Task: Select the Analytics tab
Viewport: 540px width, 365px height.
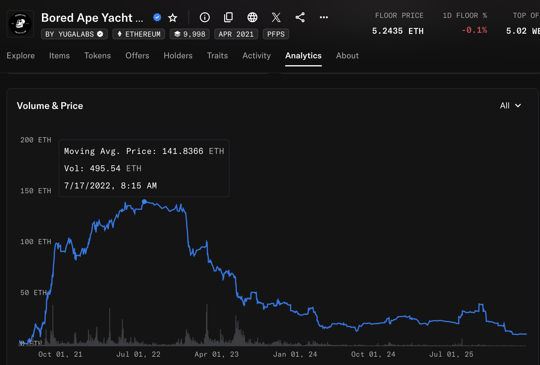Action: click(x=303, y=56)
